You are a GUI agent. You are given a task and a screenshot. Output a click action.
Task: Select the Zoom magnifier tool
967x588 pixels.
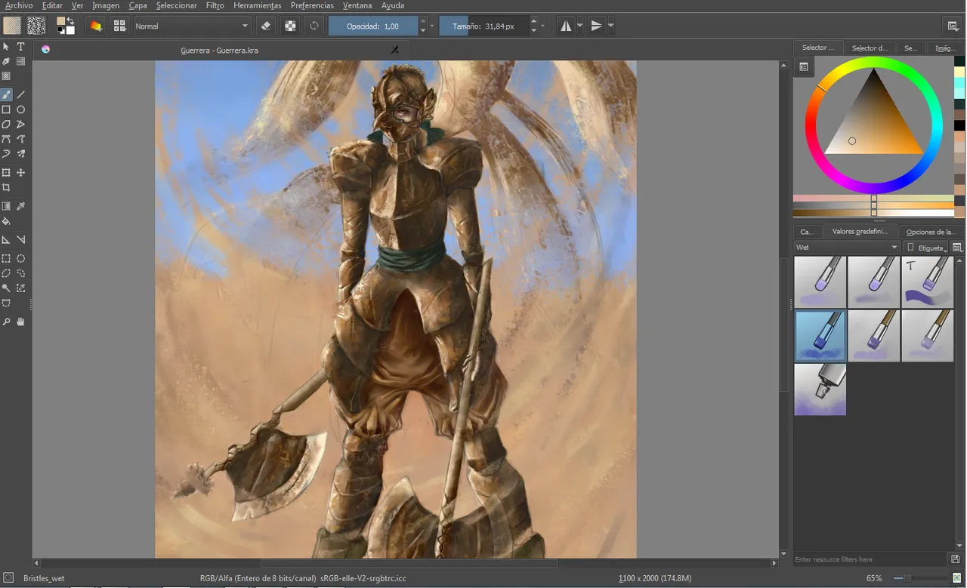[x=6, y=322]
